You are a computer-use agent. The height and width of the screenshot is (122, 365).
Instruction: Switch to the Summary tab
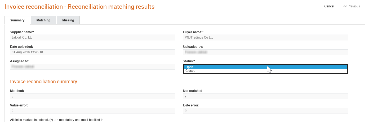17,20
